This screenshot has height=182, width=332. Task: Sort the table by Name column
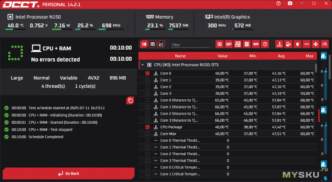pos(180,56)
